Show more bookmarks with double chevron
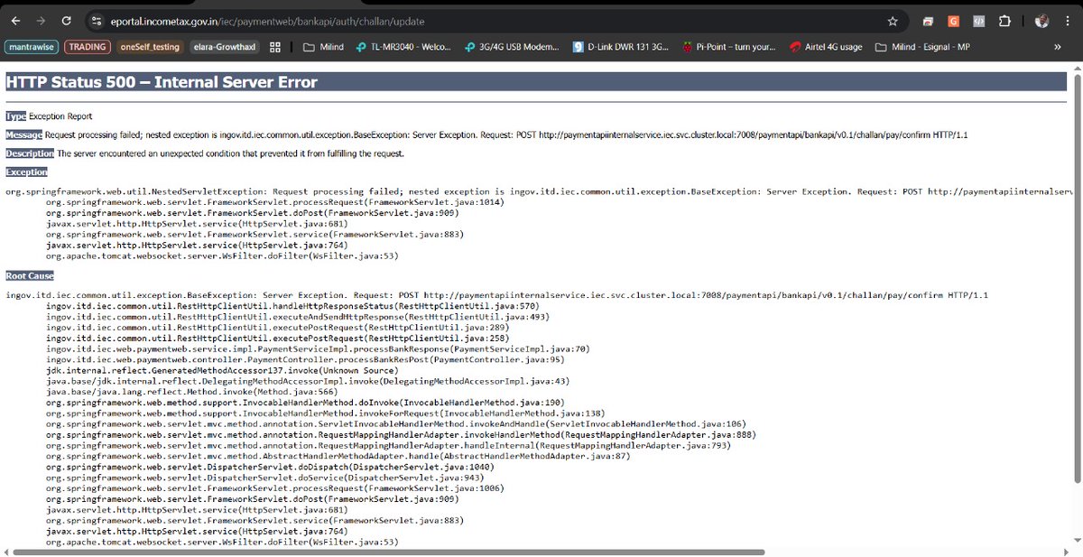This screenshot has width=1083, height=557. (x=1058, y=47)
